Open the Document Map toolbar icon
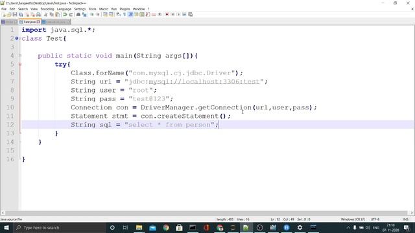This screenshot has width=415, height=233. tap(142, 14)
